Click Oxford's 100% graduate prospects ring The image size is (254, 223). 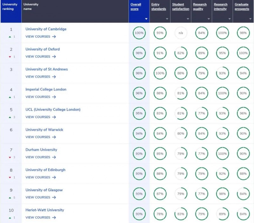click(x=243, y=53)
